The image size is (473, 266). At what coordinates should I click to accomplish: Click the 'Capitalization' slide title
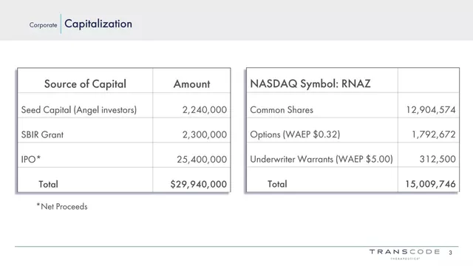(x=98, y=24)
